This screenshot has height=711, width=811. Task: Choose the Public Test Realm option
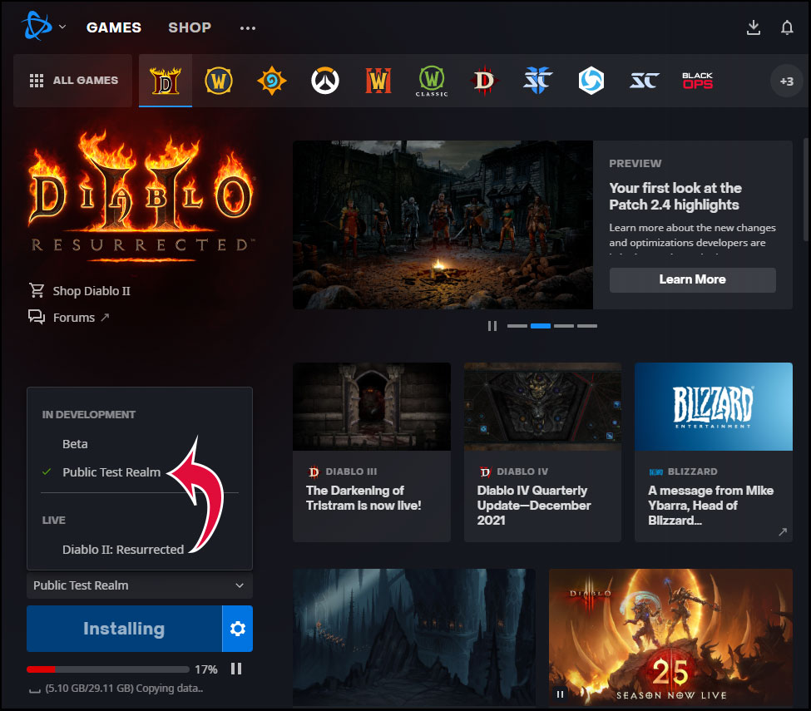click(x=111, y=472)
